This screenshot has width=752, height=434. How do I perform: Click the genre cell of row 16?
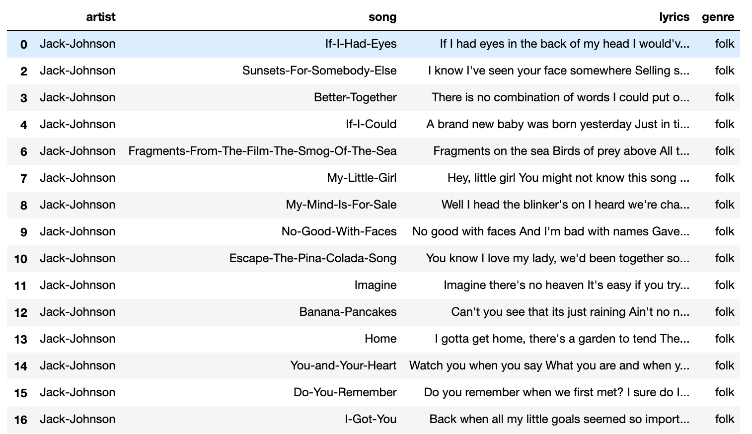click(x=725, y=419)
